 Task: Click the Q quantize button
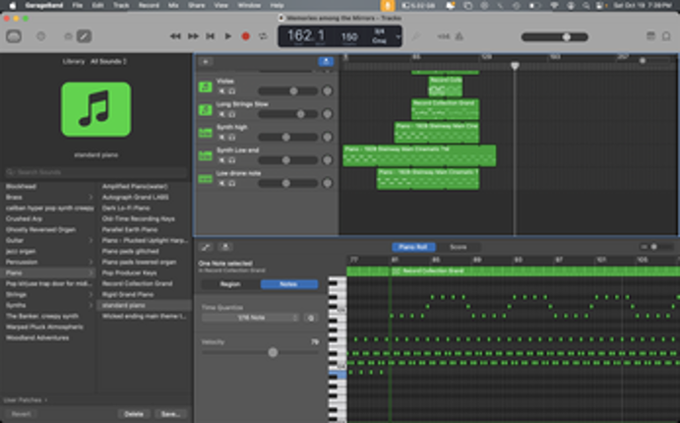311,318
